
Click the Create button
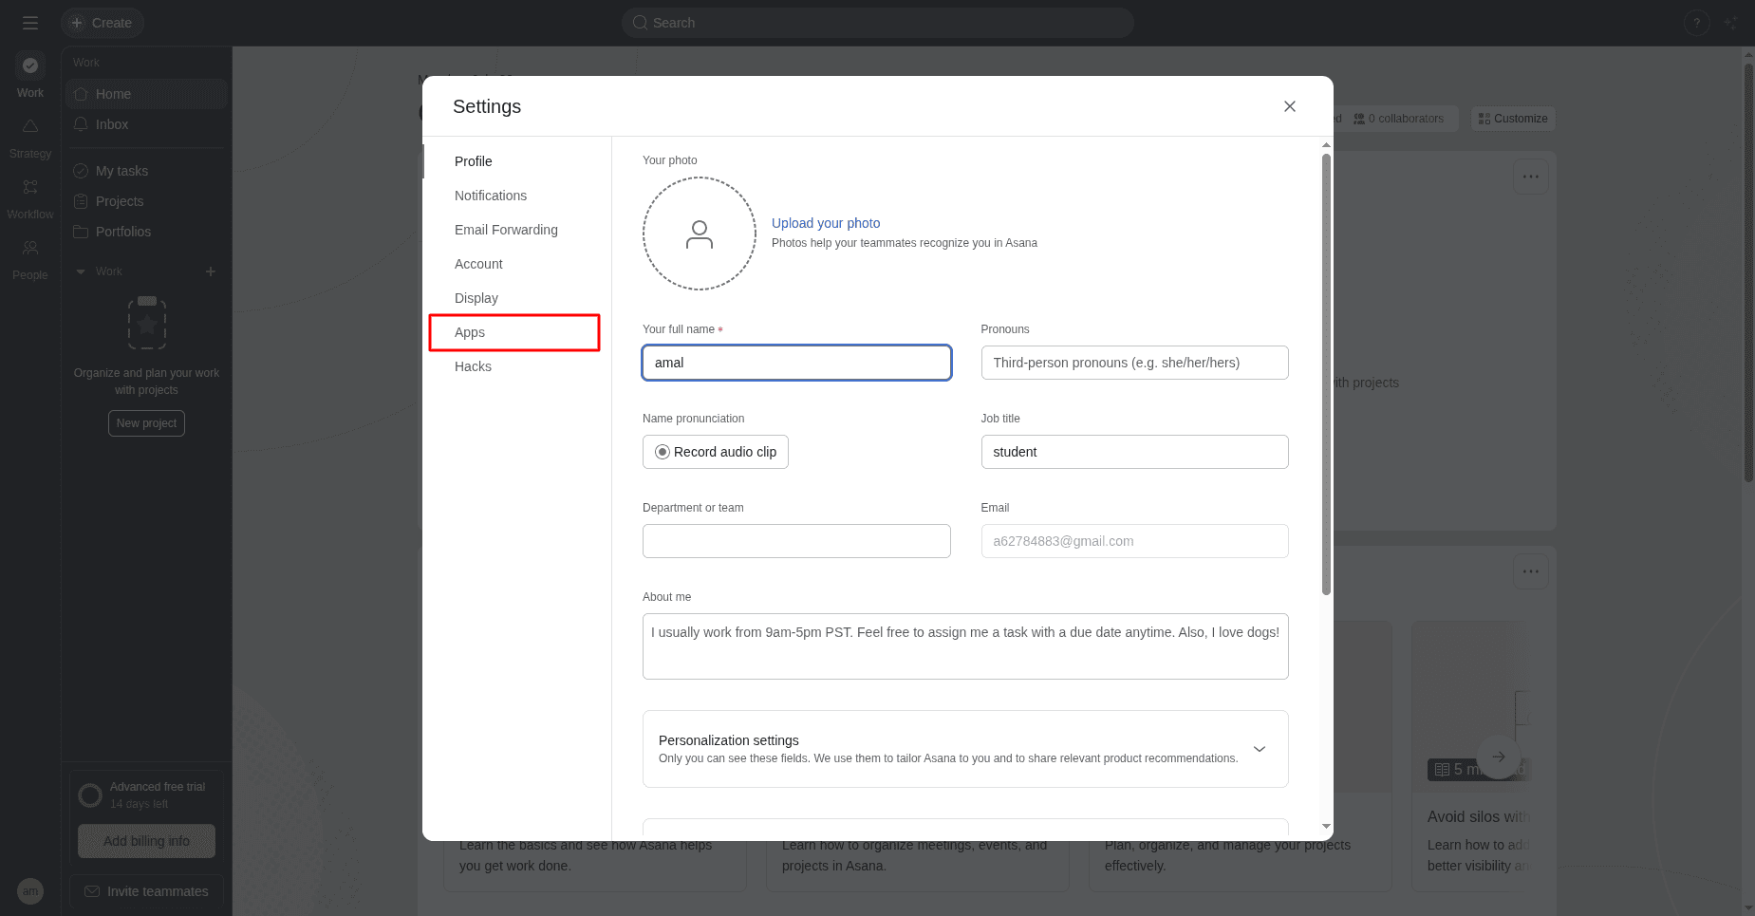tap(103, 23)
